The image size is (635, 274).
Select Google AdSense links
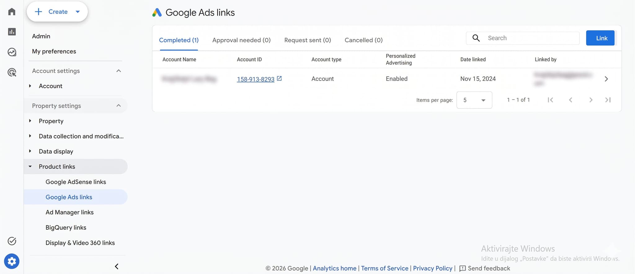(x=76, y=182)
